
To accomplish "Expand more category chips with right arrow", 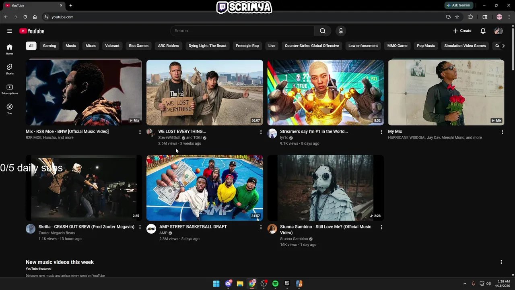I will (x=503, y=46).
